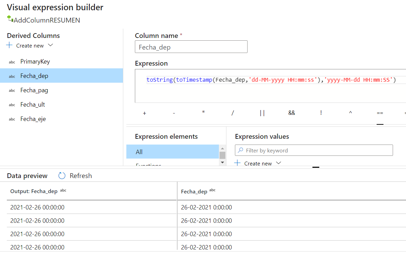Screen dimensions: 406x258
Task: Click the abc type icon next to Fecha_ult
Action: 12,105
